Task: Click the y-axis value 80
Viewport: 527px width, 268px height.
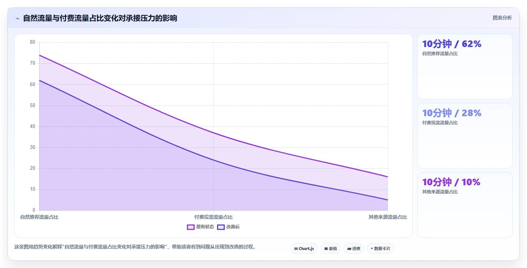Action: pos(33,42)
